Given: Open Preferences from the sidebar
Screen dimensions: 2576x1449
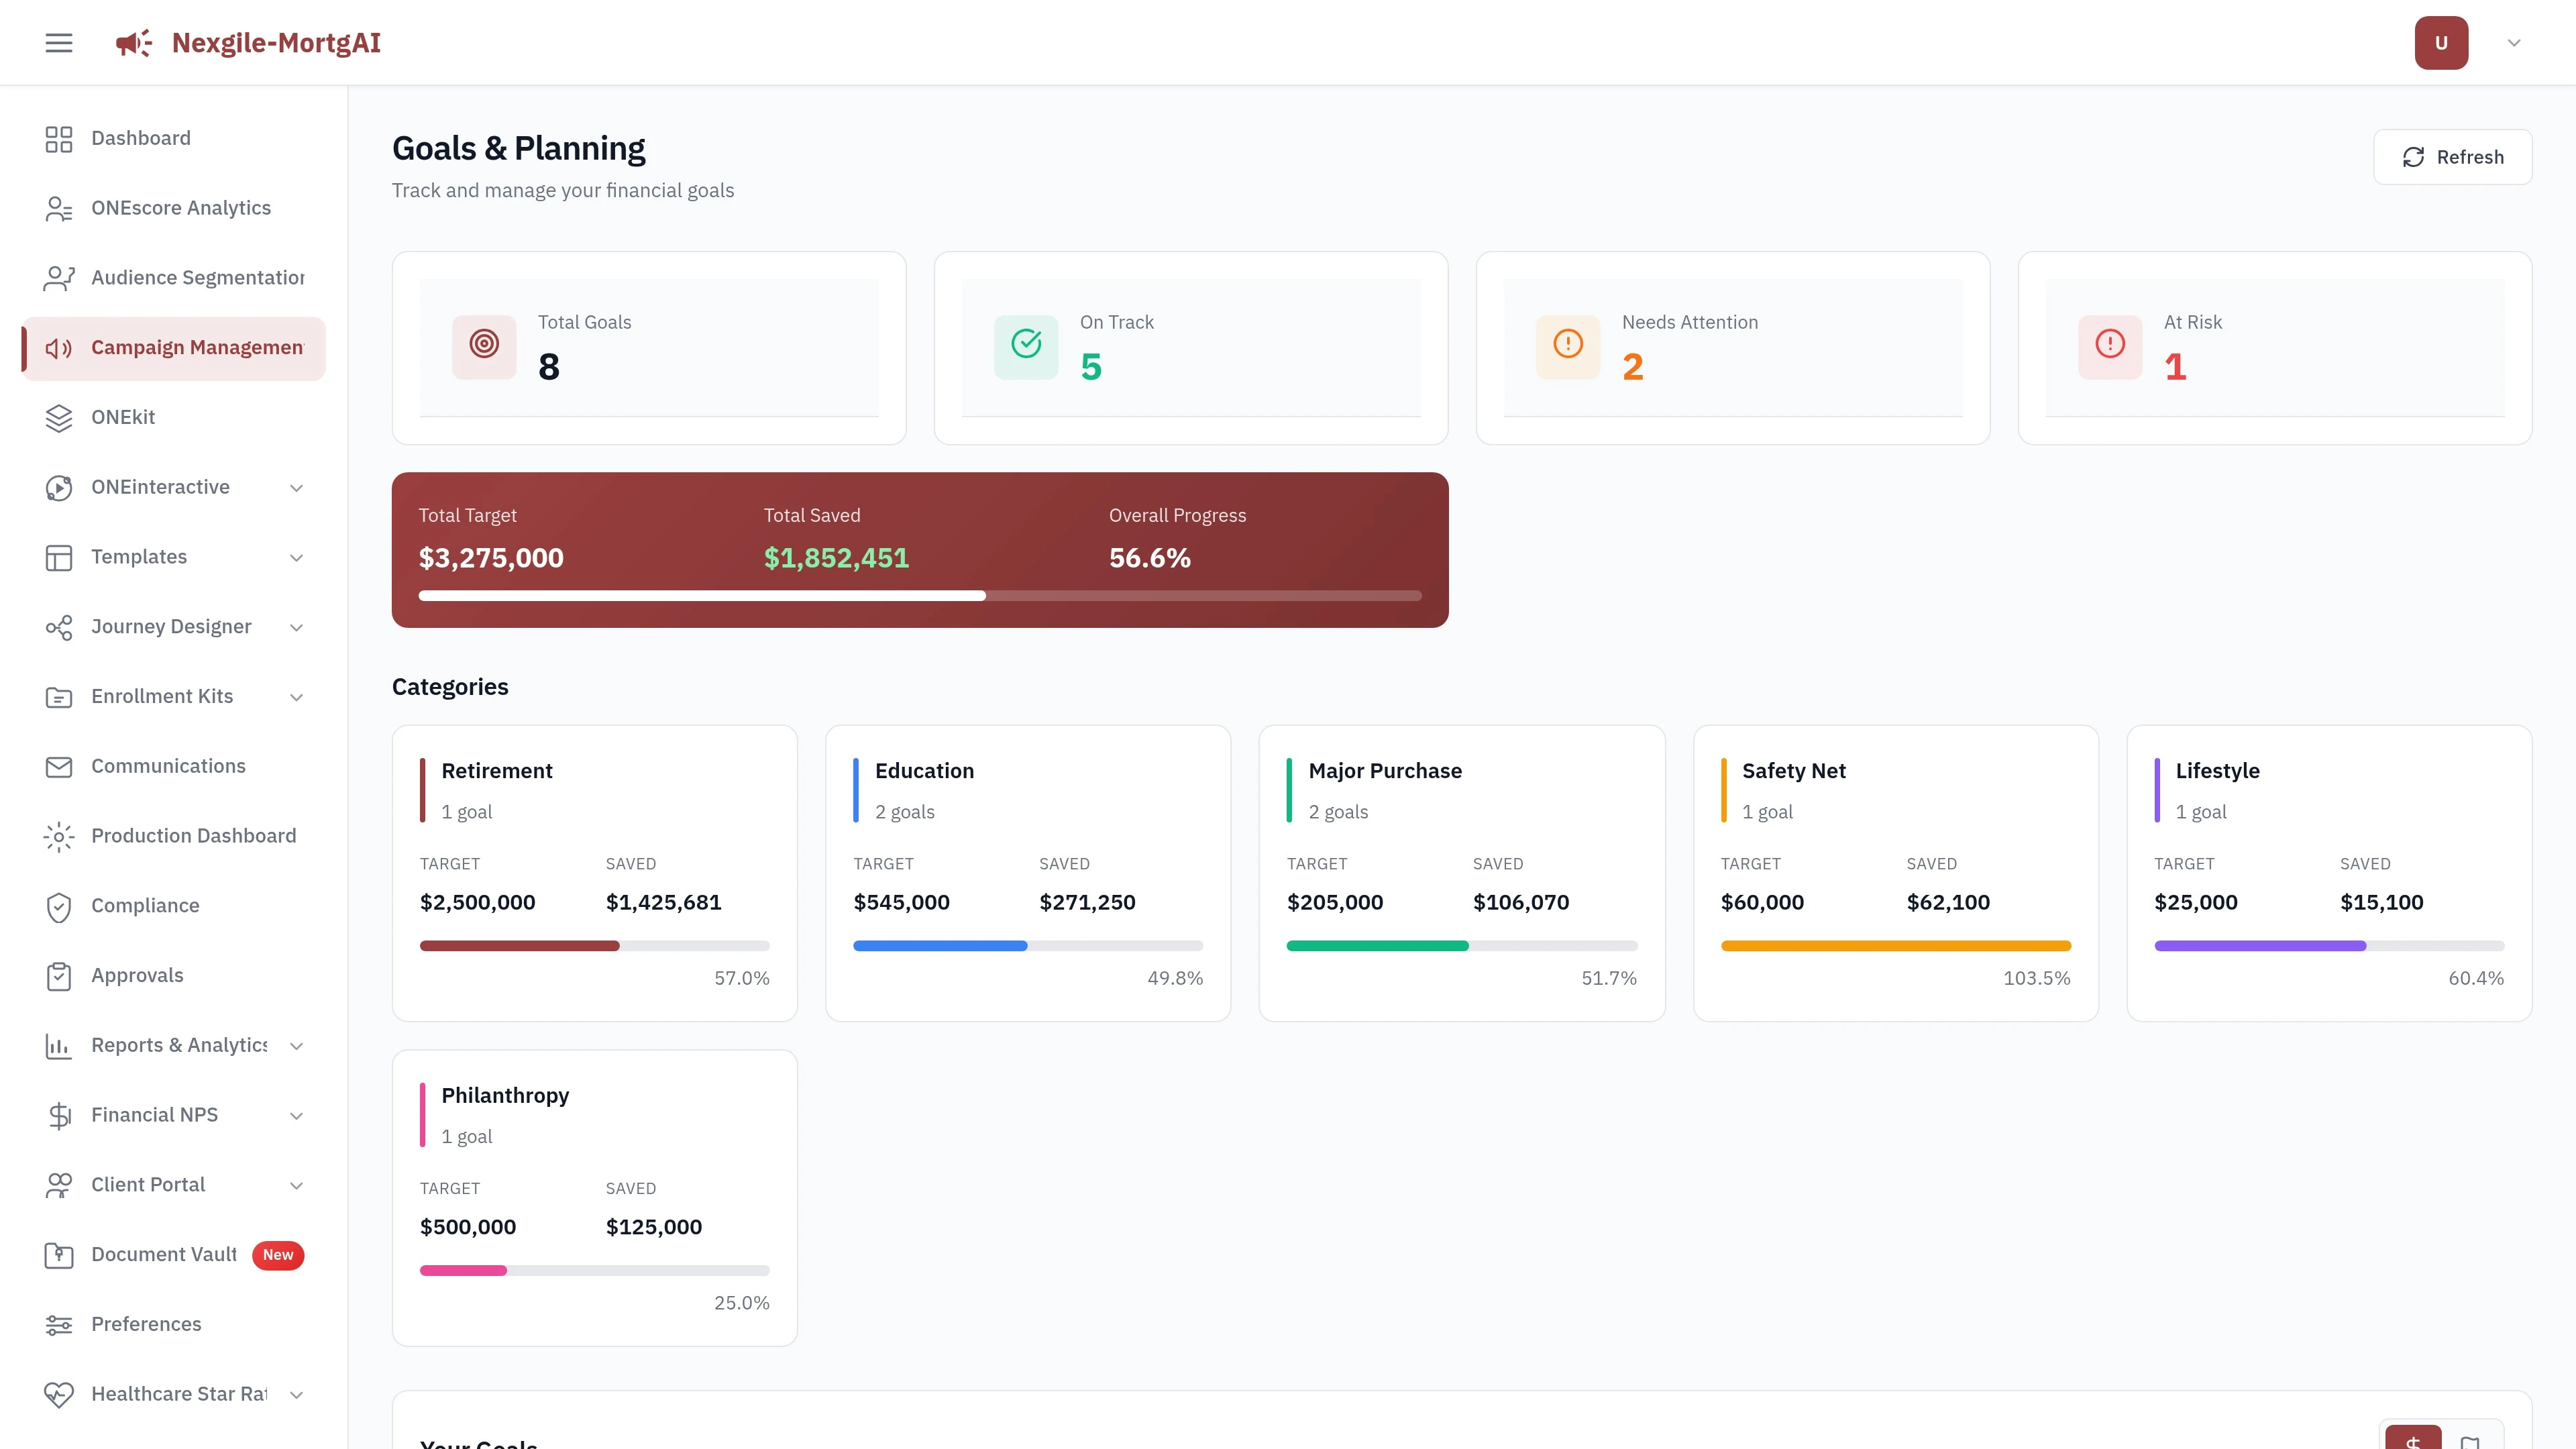Looking at the screenshot, I should click(x=146, y=1324).
